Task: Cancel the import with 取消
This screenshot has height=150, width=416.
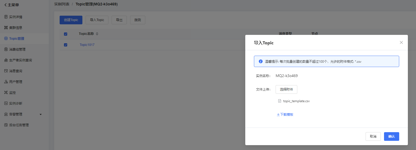Action: 373,136
